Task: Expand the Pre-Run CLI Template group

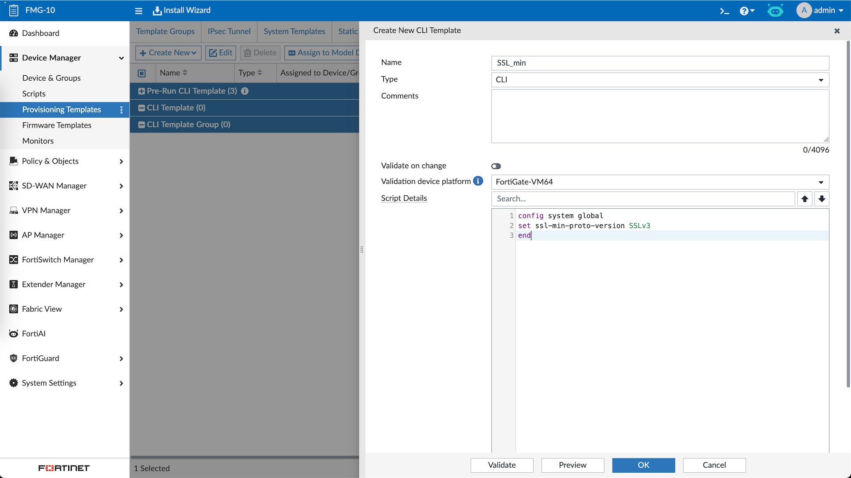Action: [141, 91]
